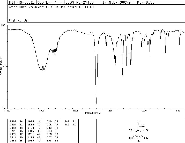Click the SDBS-NO=27430 header cell

pyautogui.click(x=83, y=2)
